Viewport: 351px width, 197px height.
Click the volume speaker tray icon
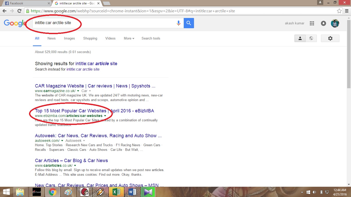(x=315, y=192)
